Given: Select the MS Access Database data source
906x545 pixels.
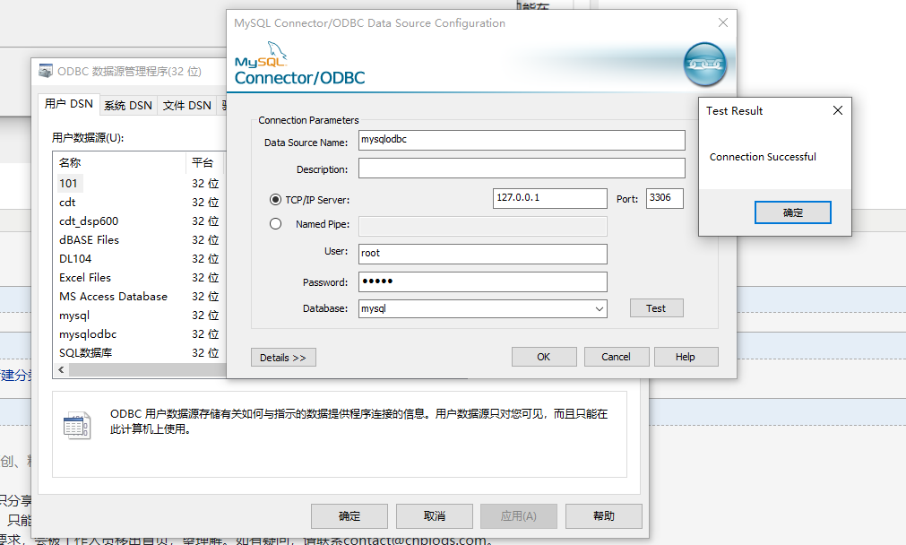Looking at the screenshot, I should [139, 297].
